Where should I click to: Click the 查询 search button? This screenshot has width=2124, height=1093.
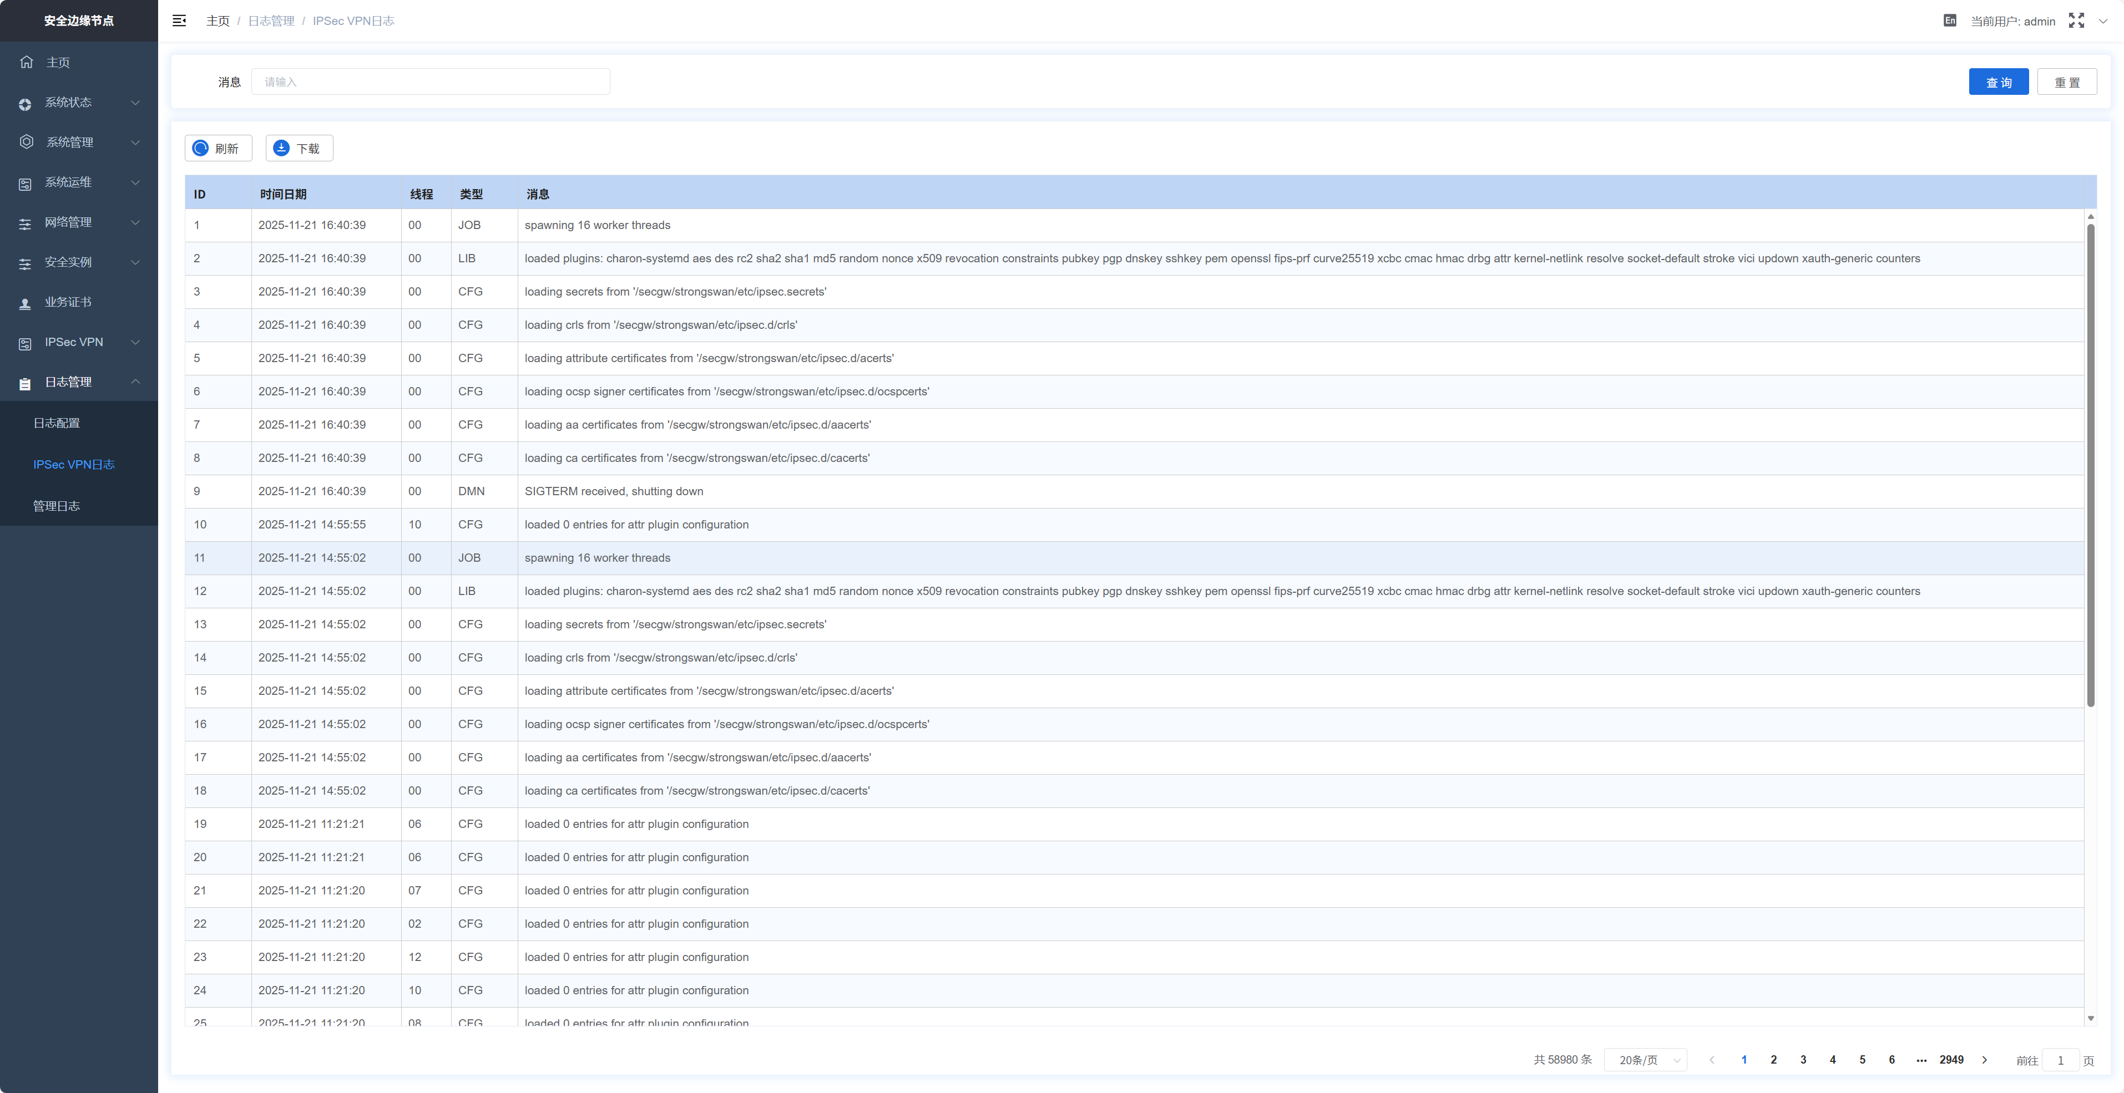coord(1998,82)
